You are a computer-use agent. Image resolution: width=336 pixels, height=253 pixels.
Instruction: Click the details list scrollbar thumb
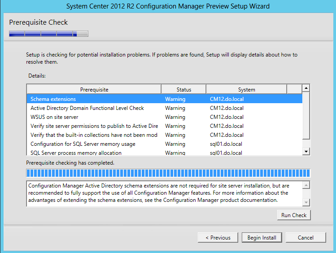[x=306, y=116]
